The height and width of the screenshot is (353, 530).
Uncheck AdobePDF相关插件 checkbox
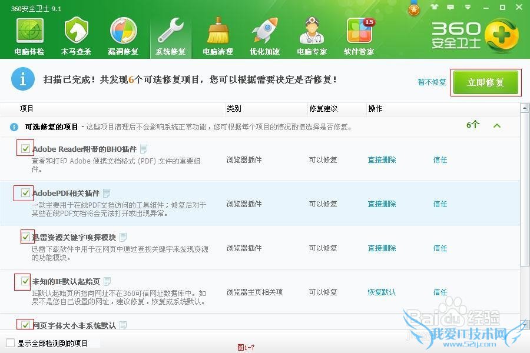[25, 192]
